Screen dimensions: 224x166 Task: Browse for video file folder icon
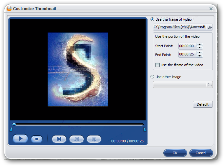point(210,27)
